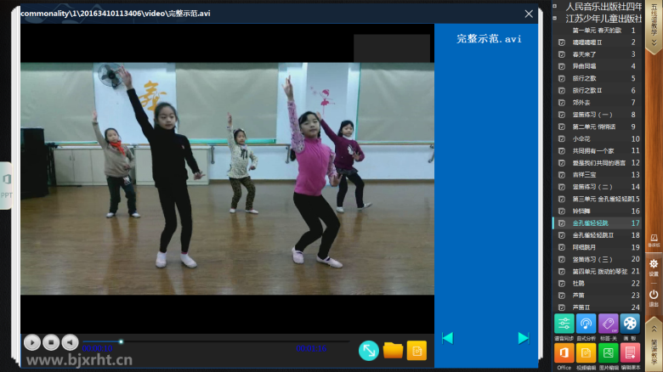Click the volume speaker icon

coord(70,342)
